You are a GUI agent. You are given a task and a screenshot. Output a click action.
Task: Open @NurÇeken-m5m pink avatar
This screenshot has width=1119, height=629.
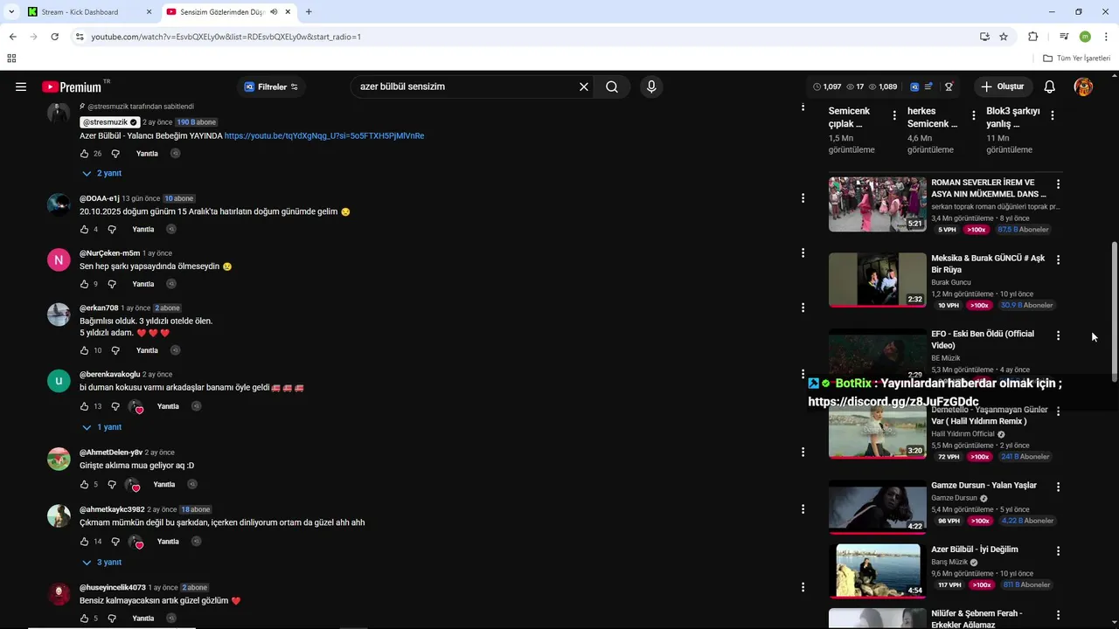59,260
